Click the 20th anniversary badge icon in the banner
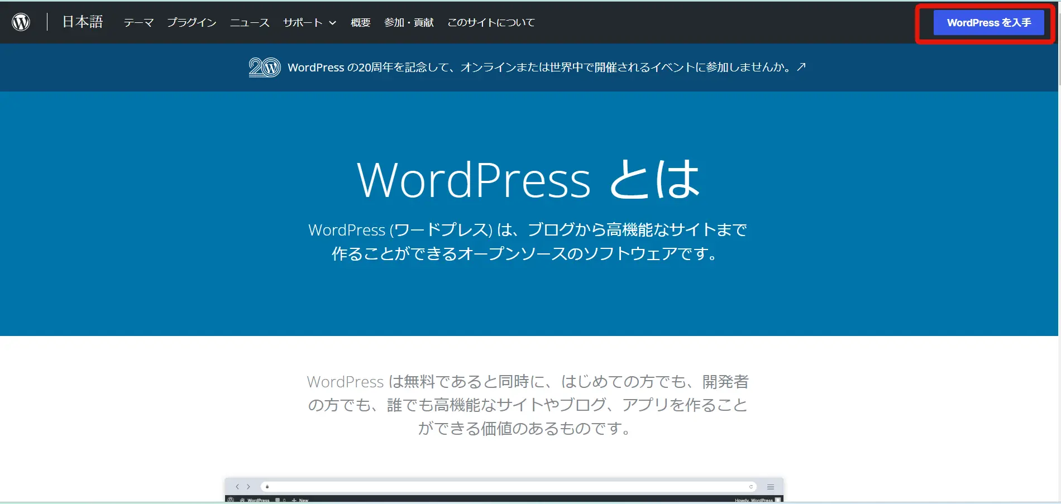The width and height of the screenshot is (1061, 504). pyautogui.click(x=264, y=67)
